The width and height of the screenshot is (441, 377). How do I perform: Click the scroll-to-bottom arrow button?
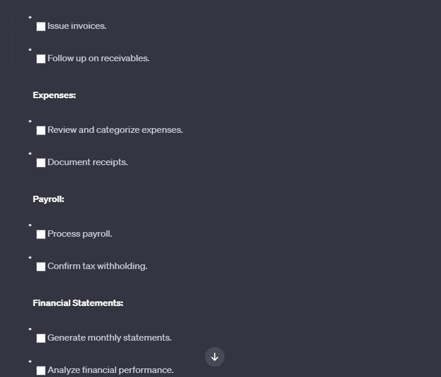215,357
